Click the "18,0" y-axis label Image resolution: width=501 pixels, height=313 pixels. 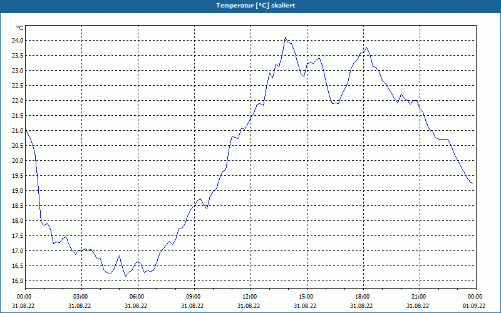click(18, 221)
